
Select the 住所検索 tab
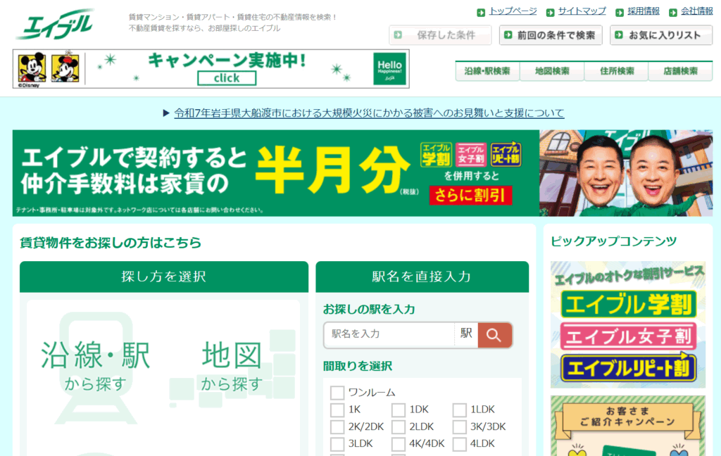coord(616,71)
